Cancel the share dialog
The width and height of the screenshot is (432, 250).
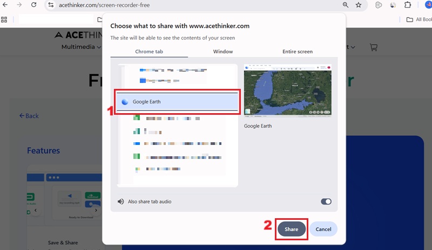[323, 229]
